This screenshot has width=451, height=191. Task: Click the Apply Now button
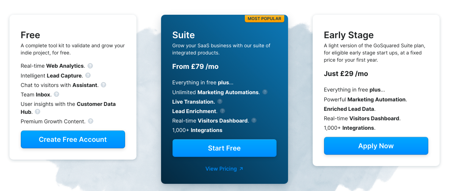coord(376,146)
